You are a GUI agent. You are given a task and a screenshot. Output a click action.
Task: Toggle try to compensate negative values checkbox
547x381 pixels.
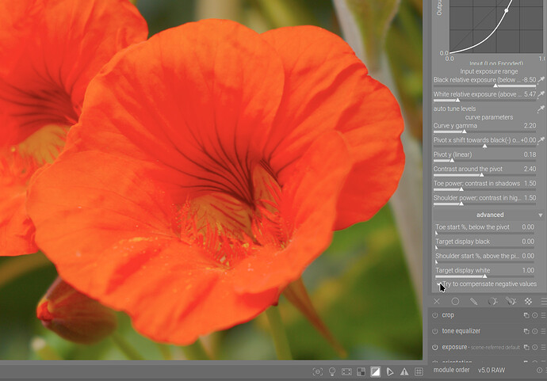coord(438,284)
